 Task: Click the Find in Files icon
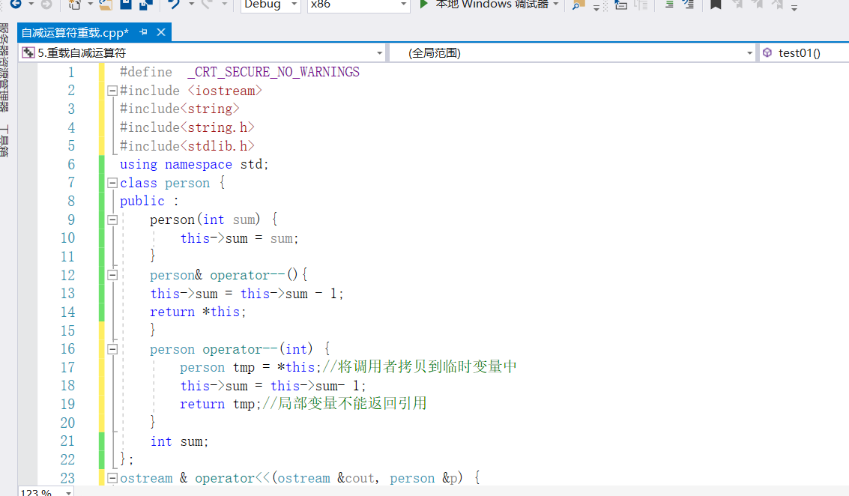point(578,4)
